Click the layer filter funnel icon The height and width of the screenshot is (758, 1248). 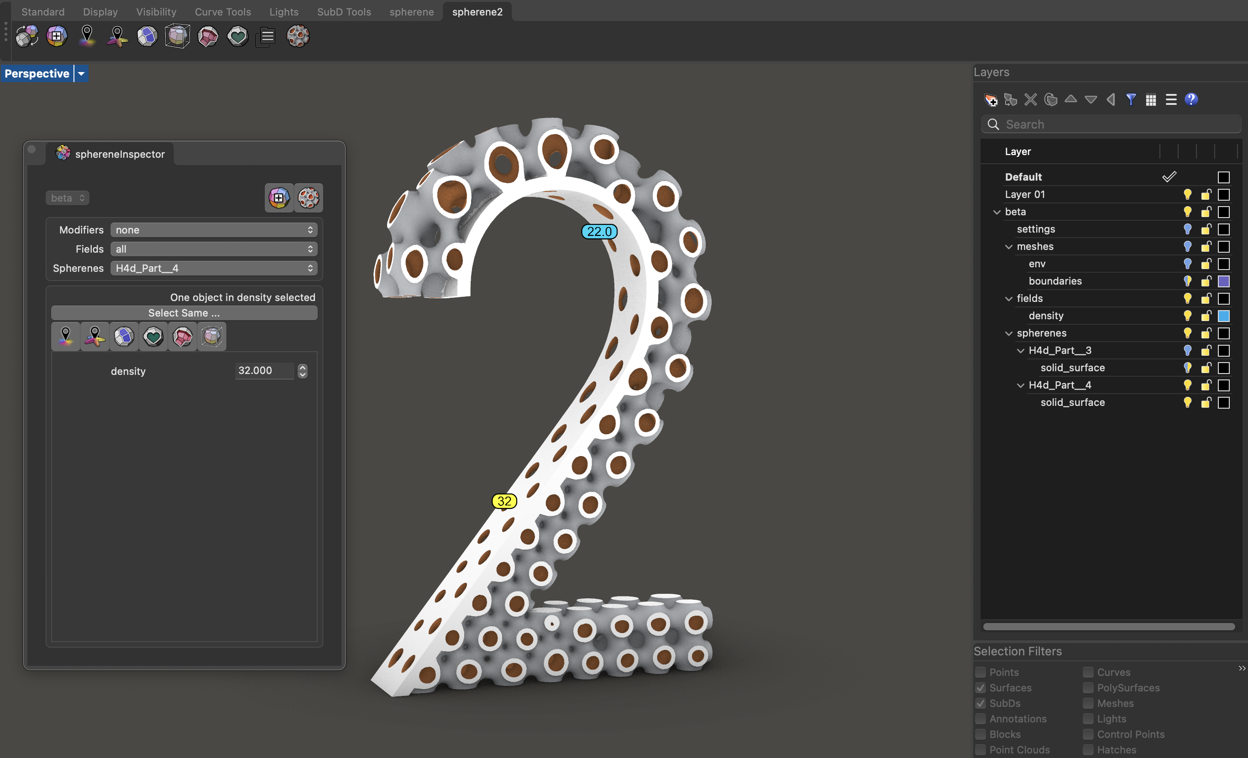1131,100
